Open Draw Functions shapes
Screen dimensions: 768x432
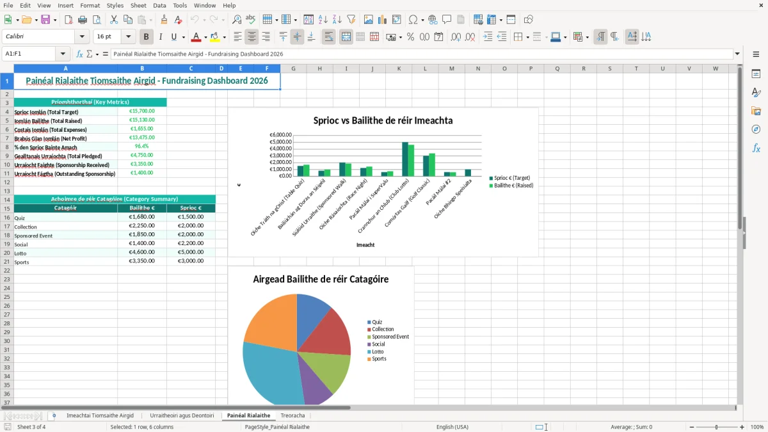click(528, 20)
